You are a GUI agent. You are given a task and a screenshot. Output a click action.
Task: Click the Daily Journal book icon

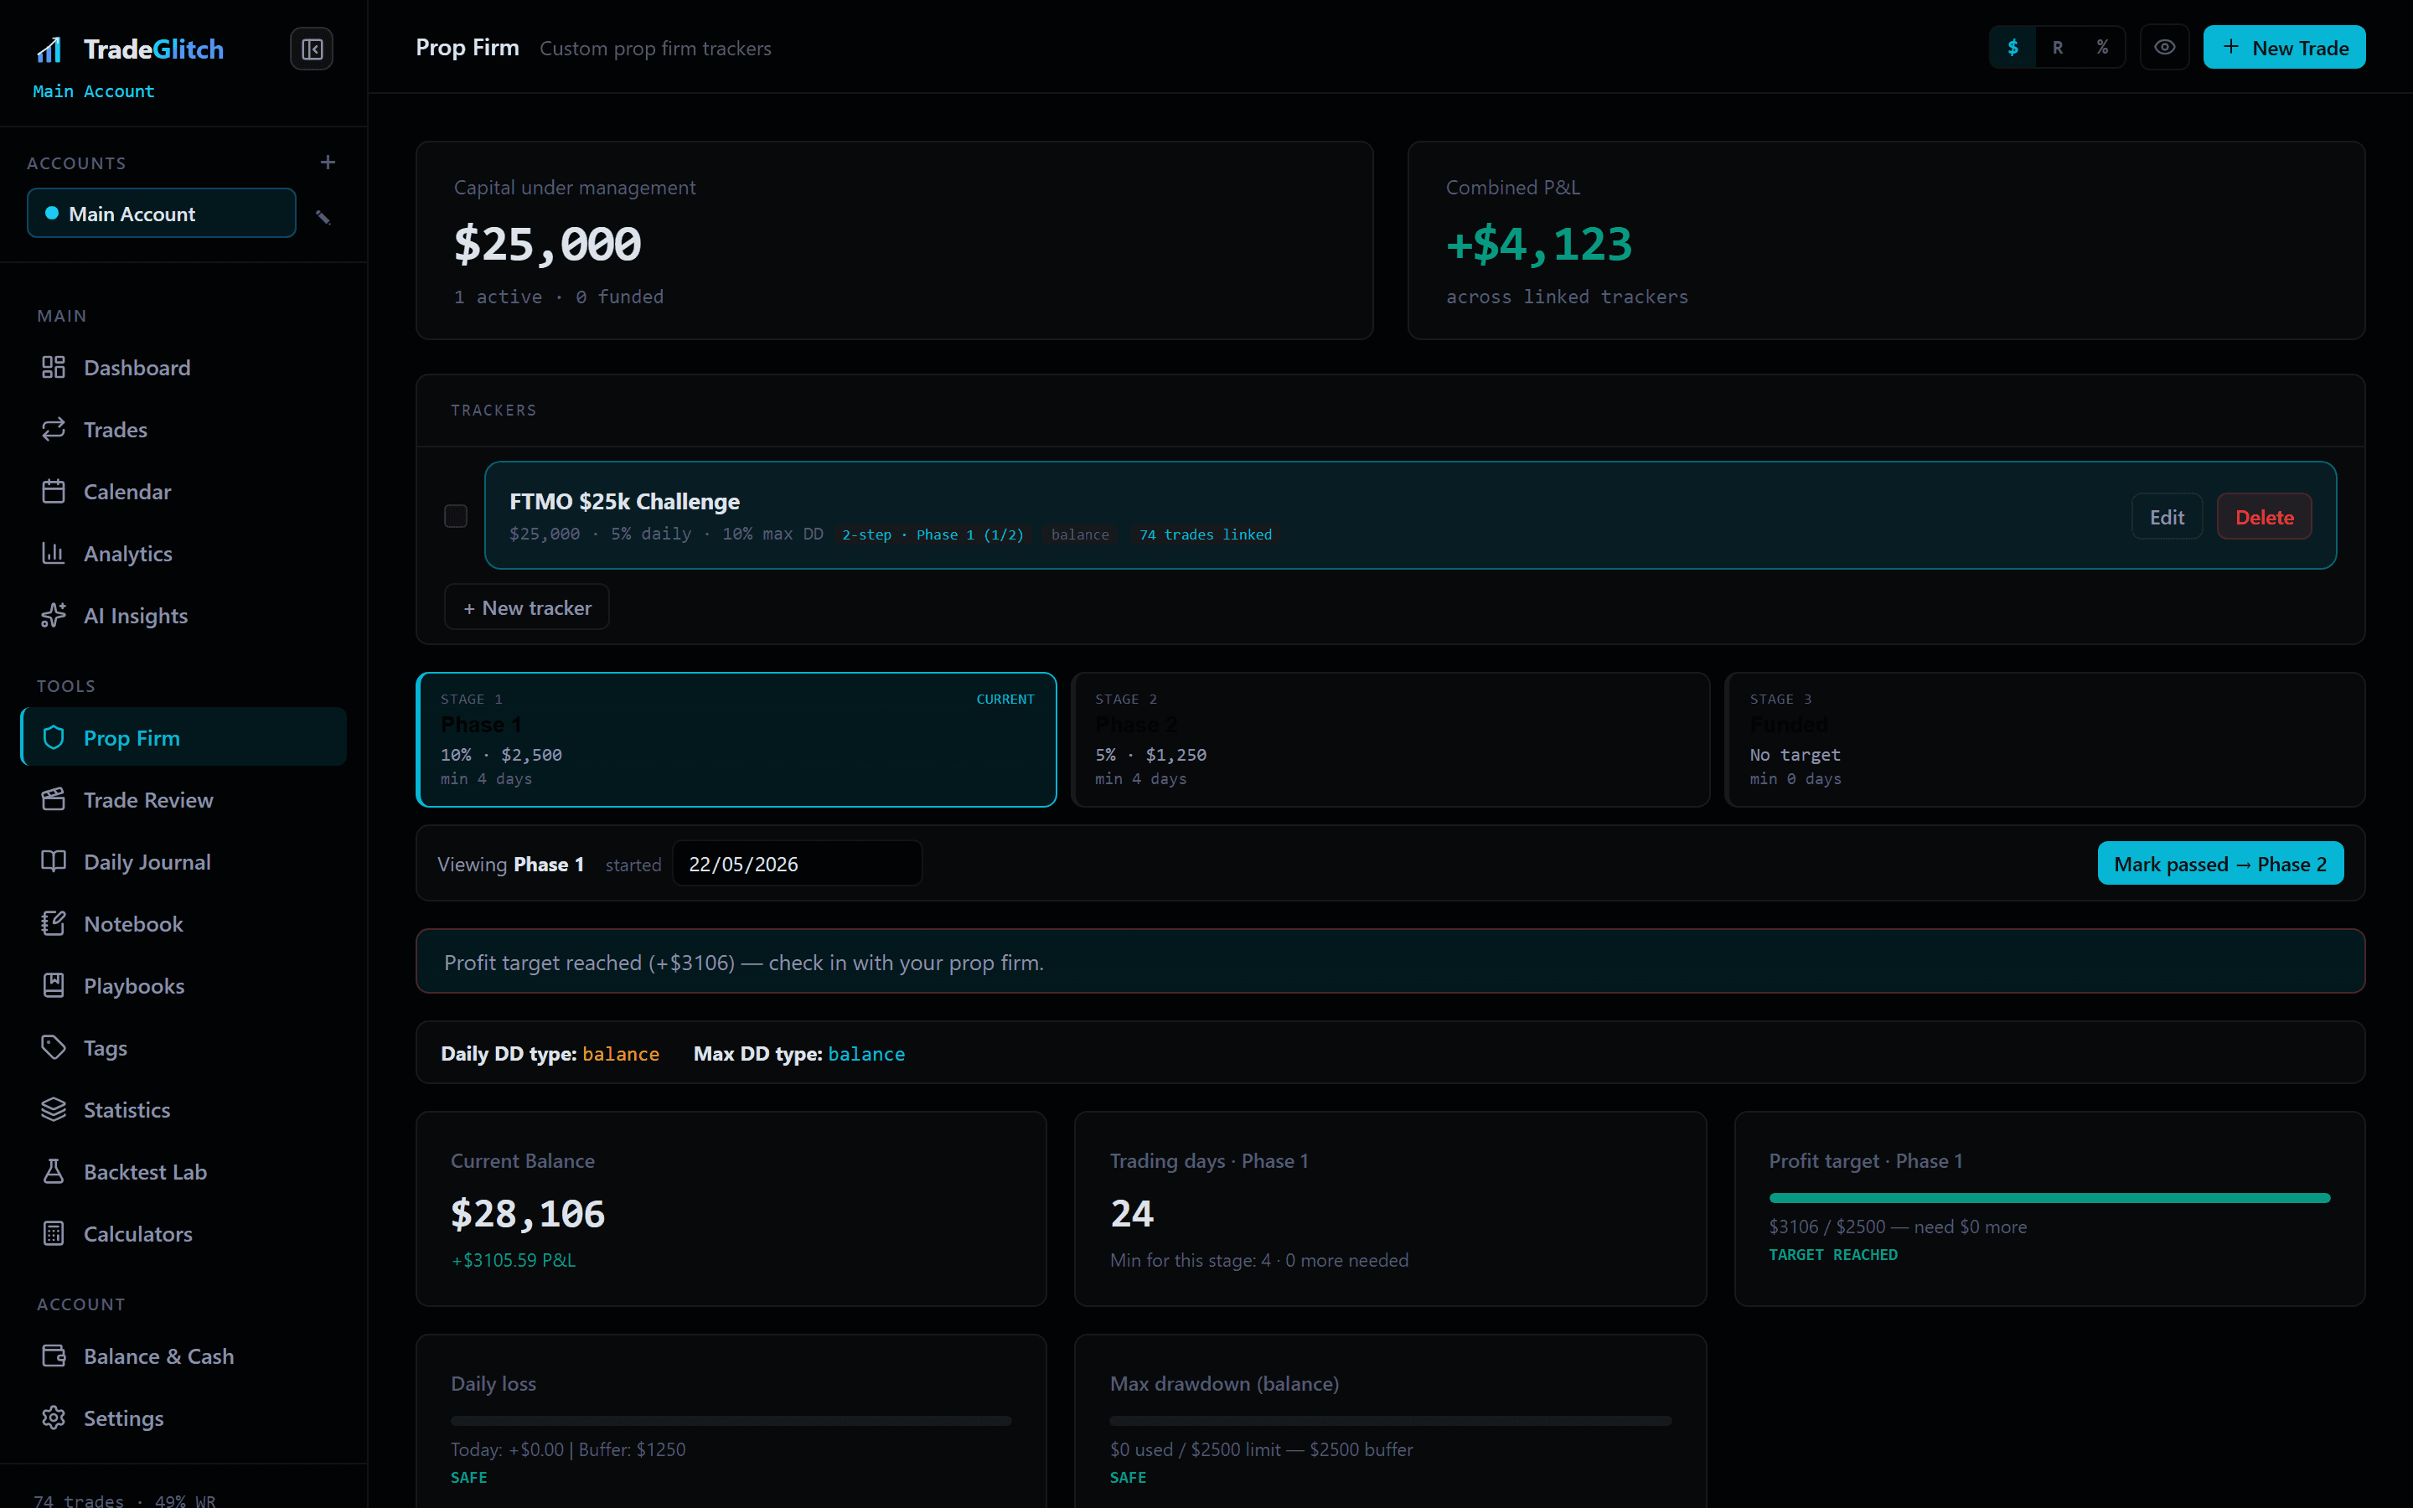[54, 862]
